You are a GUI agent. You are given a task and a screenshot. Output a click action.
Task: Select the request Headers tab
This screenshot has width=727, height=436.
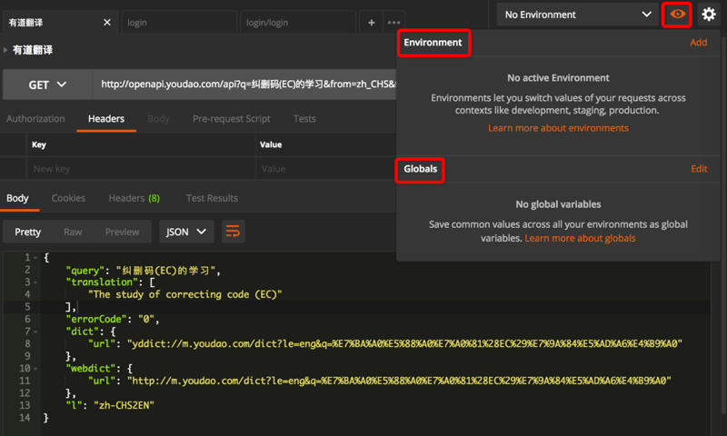106,119
